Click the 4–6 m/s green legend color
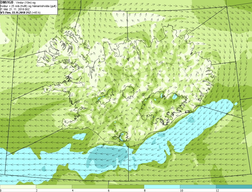Screen dimensions: 252x192 tap(90, 187)
